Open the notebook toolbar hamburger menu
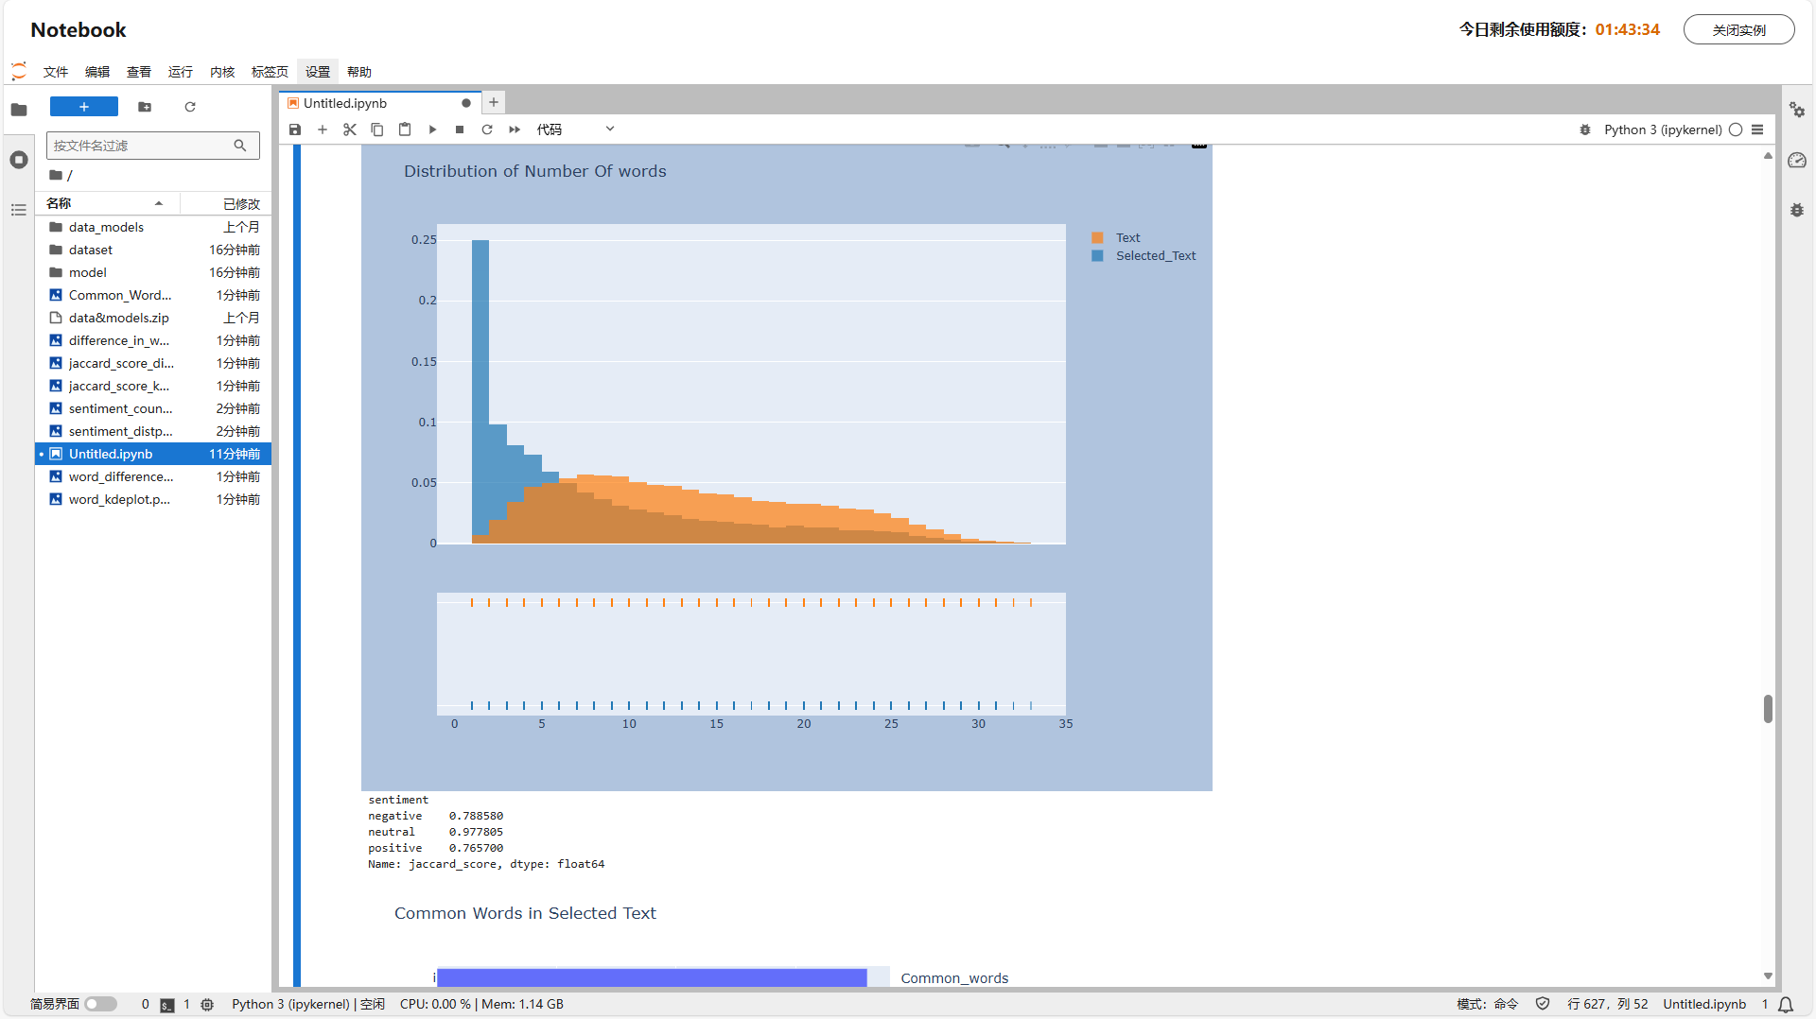The width and height of the screenshot is (1816, 1019). [1757, 130]
